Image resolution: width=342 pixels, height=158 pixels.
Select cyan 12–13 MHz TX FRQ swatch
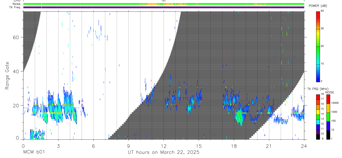coord(318,122)
